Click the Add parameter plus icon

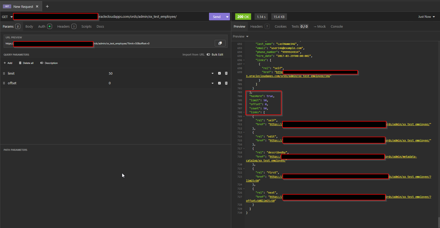[5, 63]
